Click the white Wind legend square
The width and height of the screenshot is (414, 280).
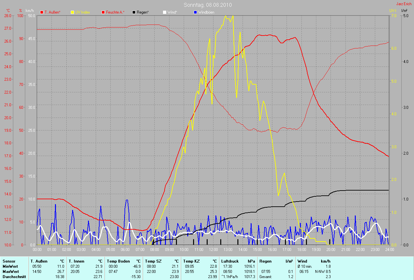tap(164, 12)
